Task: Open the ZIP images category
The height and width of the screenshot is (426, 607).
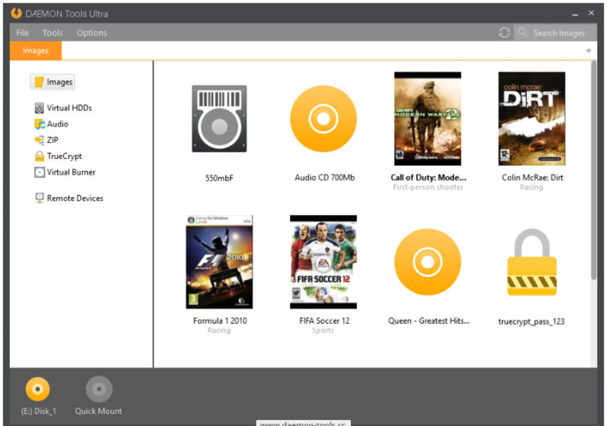Action: coord(54,140)
